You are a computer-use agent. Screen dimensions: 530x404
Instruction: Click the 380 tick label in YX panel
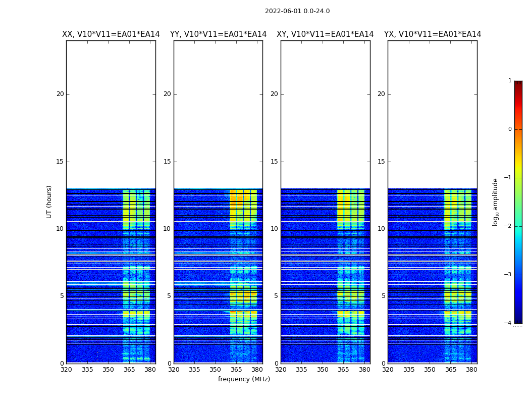coord(471,370)
